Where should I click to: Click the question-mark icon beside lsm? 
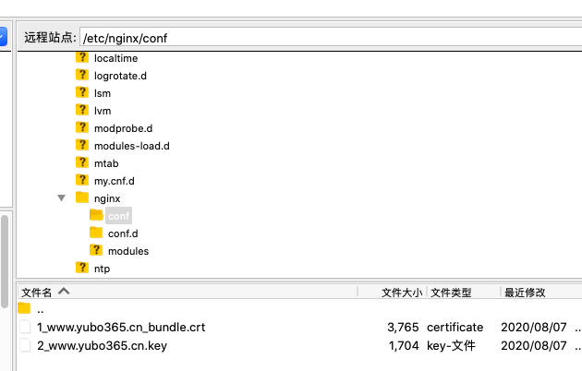tap(82, 92)
